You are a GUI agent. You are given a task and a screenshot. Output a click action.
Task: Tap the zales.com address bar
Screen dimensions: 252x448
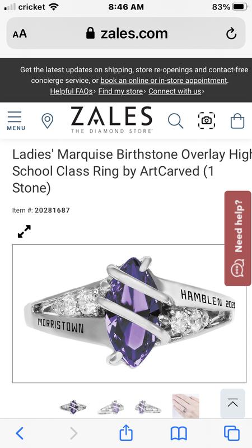(x=125, y=33)
